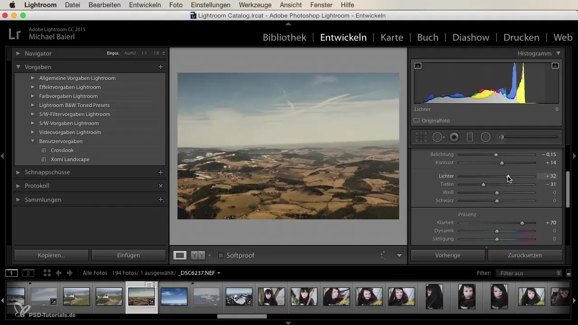The image size is (578, 325).
Task: Open the _DSC6237.NEF filename dropdown
Action: [200, 273]
